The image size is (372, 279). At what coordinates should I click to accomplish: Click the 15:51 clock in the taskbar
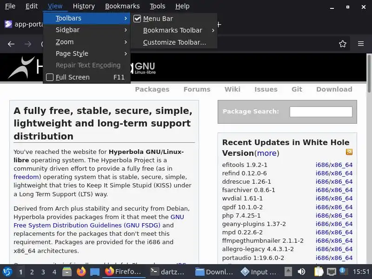click(x=361, y=272)
